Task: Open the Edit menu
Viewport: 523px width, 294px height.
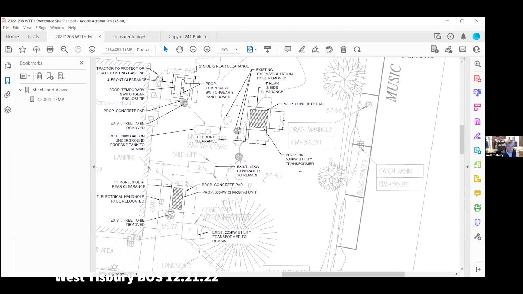Action: (16, 28)
